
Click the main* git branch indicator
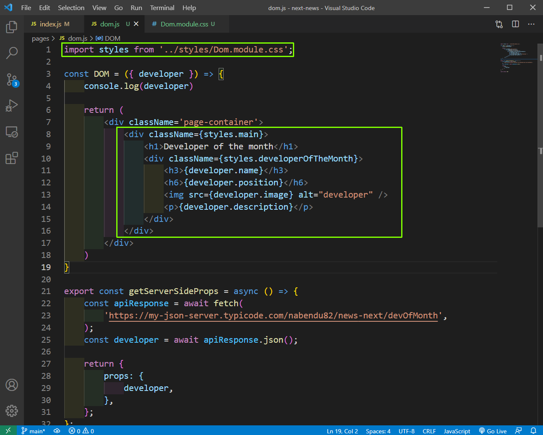pos(33,431)
